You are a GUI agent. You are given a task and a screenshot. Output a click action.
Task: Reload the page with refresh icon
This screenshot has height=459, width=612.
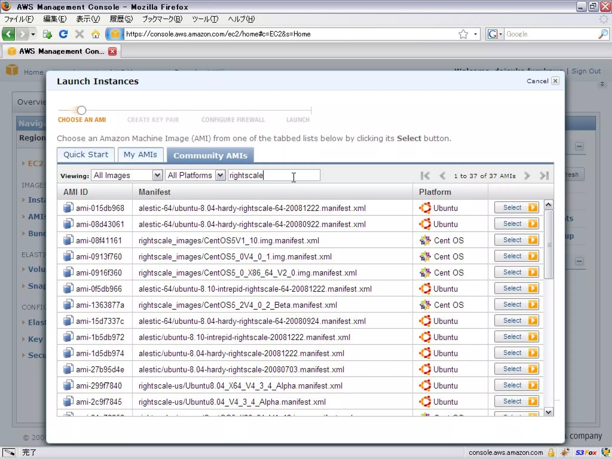pyautogui.click(x=63, y=34)
